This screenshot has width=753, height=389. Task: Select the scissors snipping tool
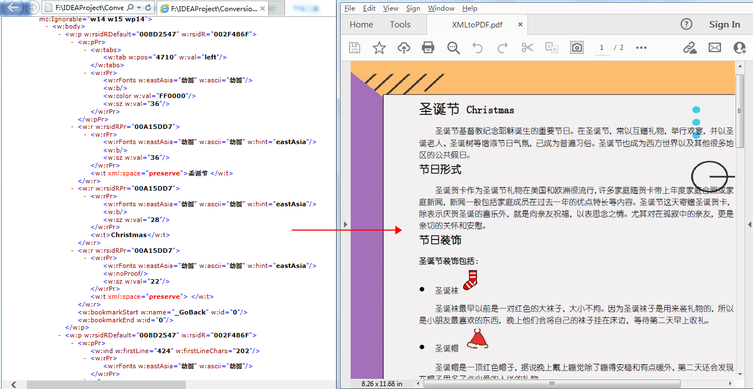point(527,48)
